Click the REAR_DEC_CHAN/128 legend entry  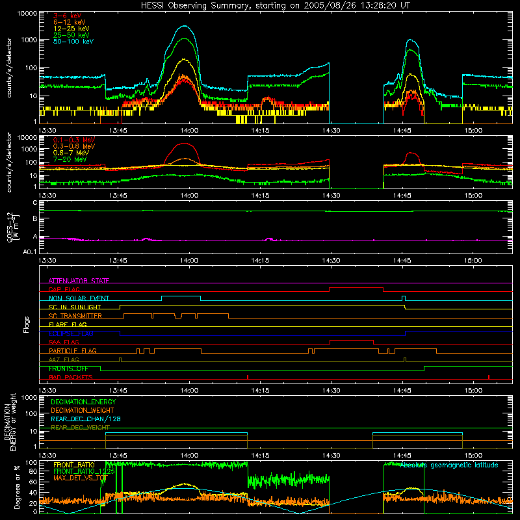click(86, 419)
